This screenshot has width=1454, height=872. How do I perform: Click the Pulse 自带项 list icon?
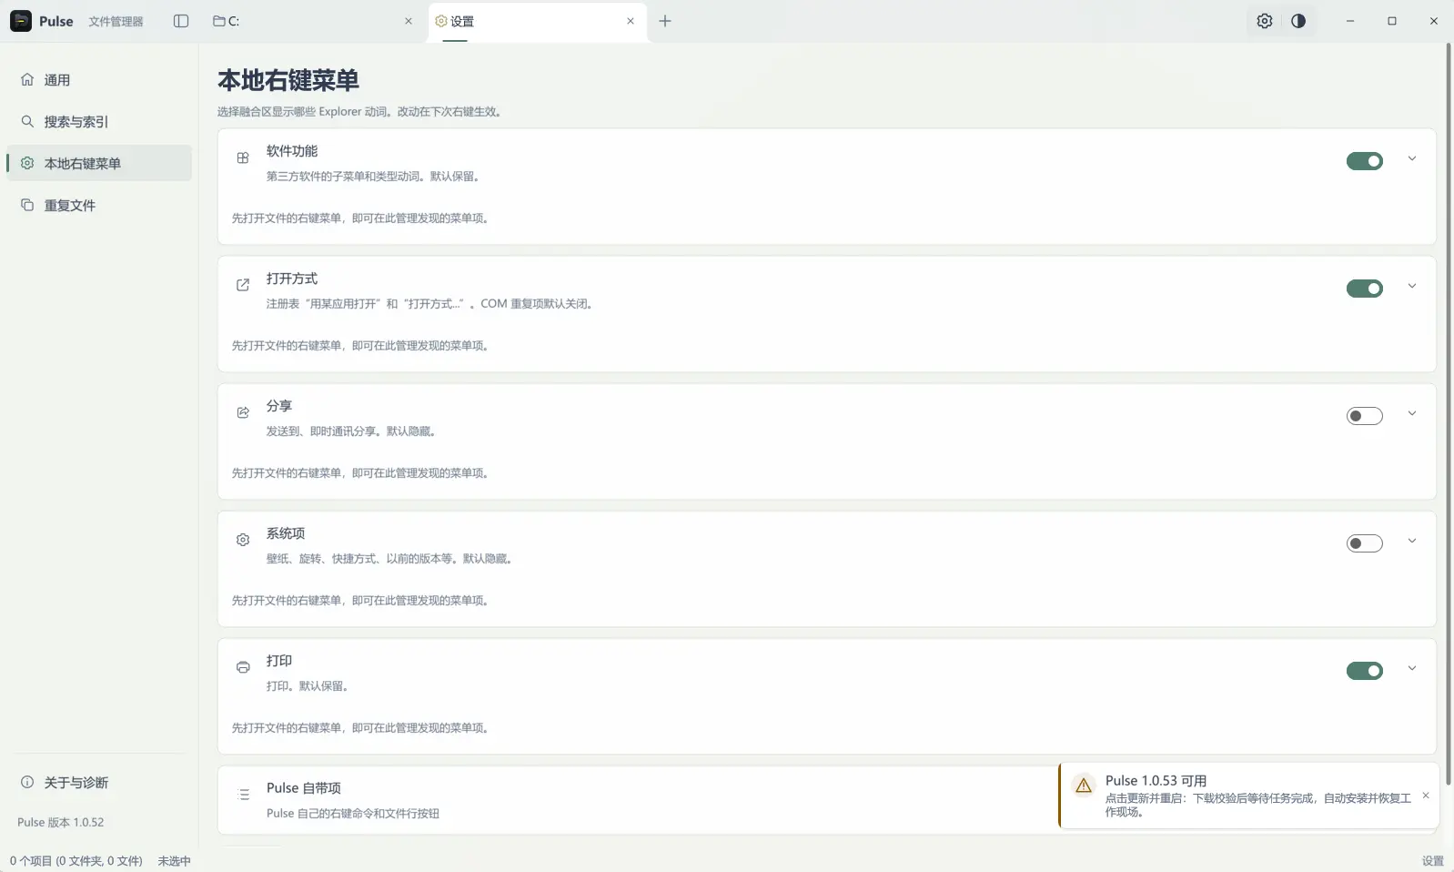point(243,795)
